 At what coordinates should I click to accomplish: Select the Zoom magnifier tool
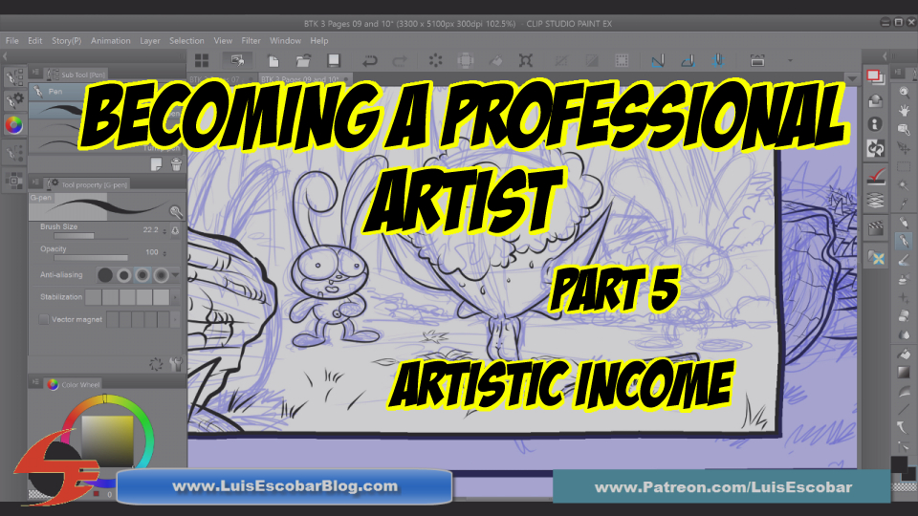point(904,93)
